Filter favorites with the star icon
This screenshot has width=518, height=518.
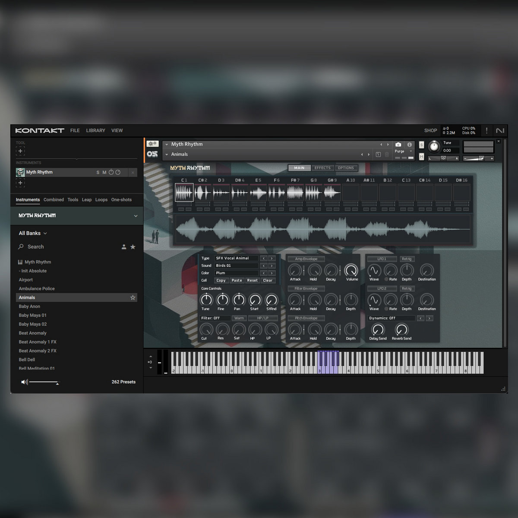click(x=133, y=247)
